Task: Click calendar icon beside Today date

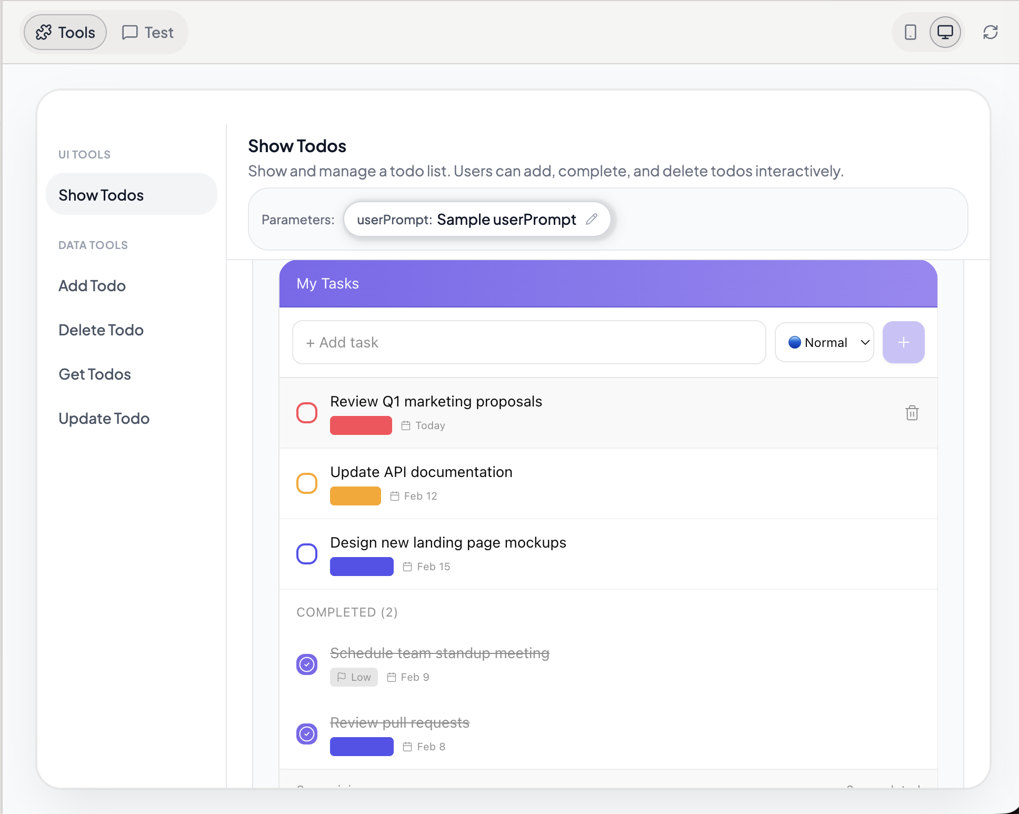Action: pos(406,425)
